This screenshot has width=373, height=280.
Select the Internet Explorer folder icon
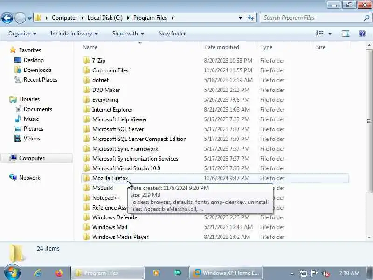[86, 110]
